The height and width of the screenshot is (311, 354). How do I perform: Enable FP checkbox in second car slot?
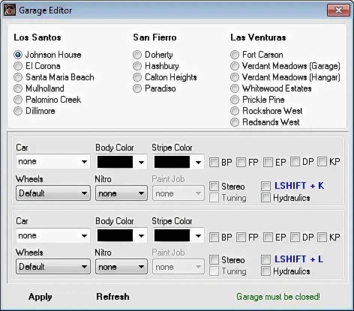tap(241, 237)
